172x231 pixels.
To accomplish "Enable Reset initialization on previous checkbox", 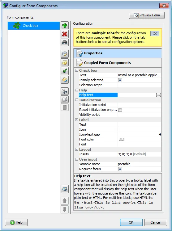I will 120,110.
